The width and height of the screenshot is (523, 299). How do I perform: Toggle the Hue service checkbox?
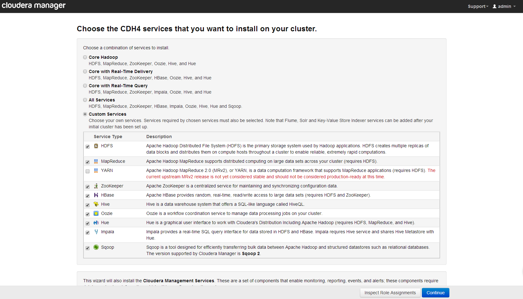tap(88, 223)
